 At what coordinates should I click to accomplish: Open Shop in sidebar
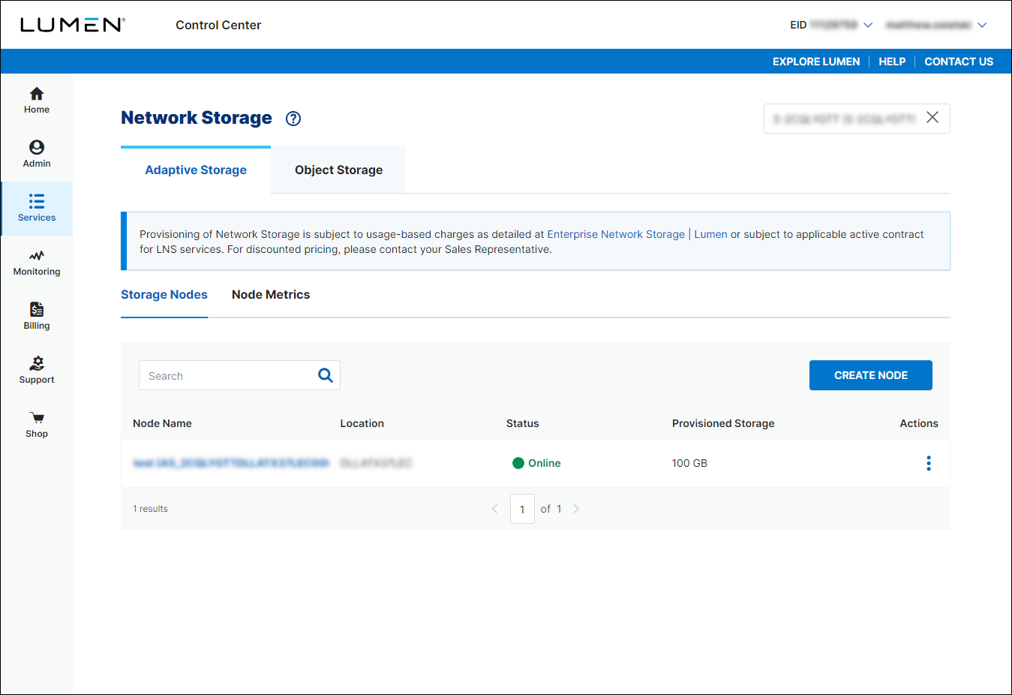(x=36, y=425)
